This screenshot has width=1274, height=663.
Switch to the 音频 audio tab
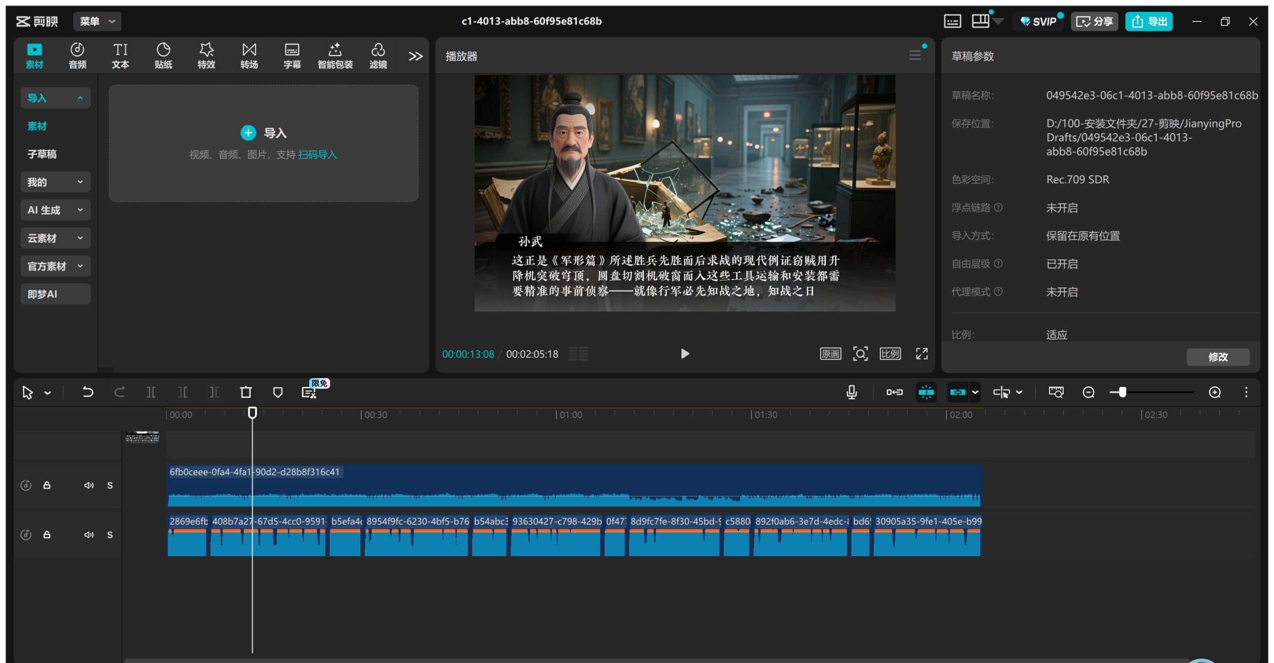(x=77, y=55)
